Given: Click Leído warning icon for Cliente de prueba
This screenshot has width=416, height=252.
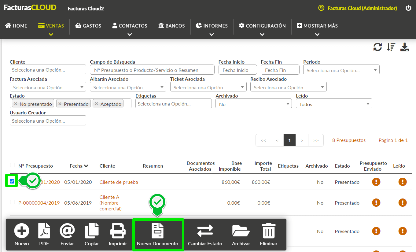Looking at the screenshot, I should tap(403, 182).
